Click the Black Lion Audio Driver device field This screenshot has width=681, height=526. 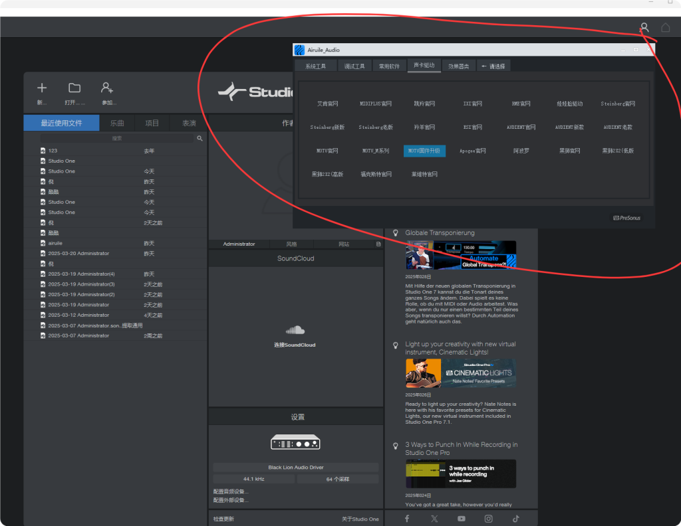[x=295, y=468]
